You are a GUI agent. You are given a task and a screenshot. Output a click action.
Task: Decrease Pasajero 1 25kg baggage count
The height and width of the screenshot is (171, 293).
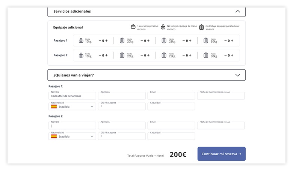coord(183,40)
